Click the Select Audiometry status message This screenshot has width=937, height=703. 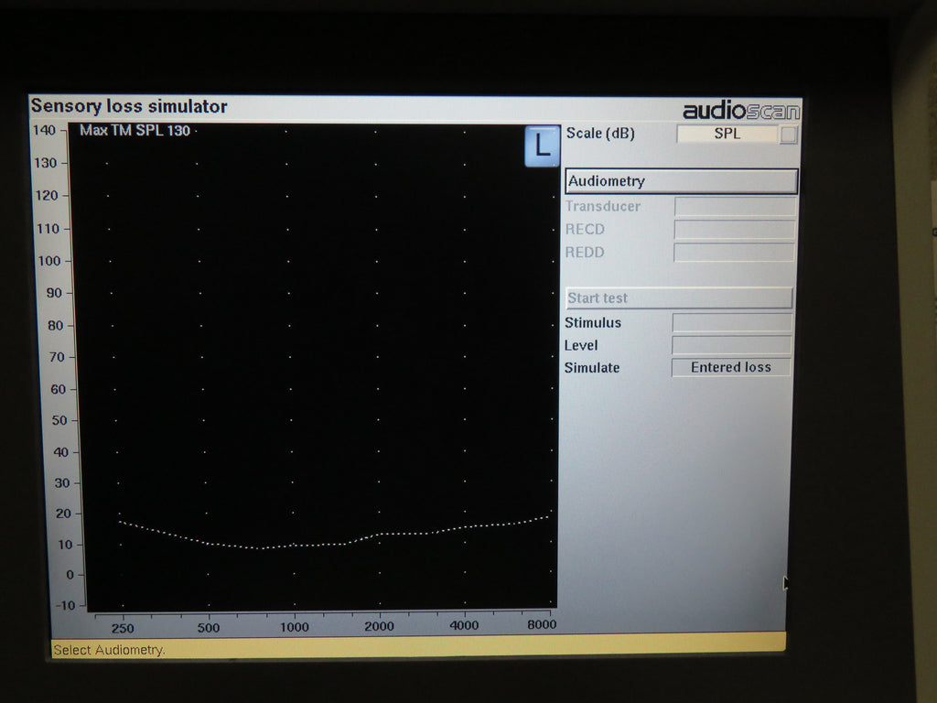click(x=108, y=650)
